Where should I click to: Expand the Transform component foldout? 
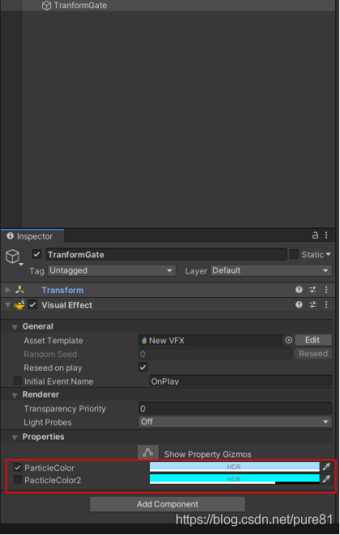(7, 290)
